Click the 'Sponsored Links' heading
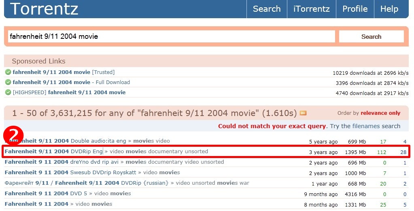The height and width of the screenshot is (211, 414). pos(38,61)
